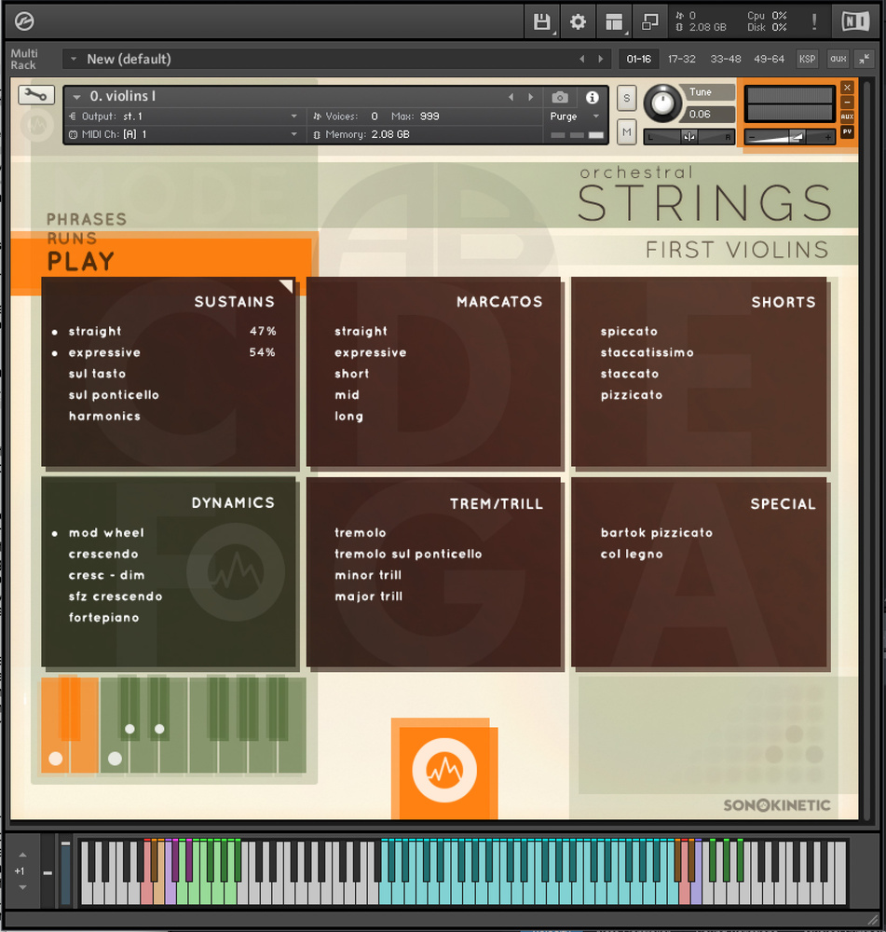Switch to the 33-48 rack page tab
This screenshot has height=932, width=886.
[726, 59]
